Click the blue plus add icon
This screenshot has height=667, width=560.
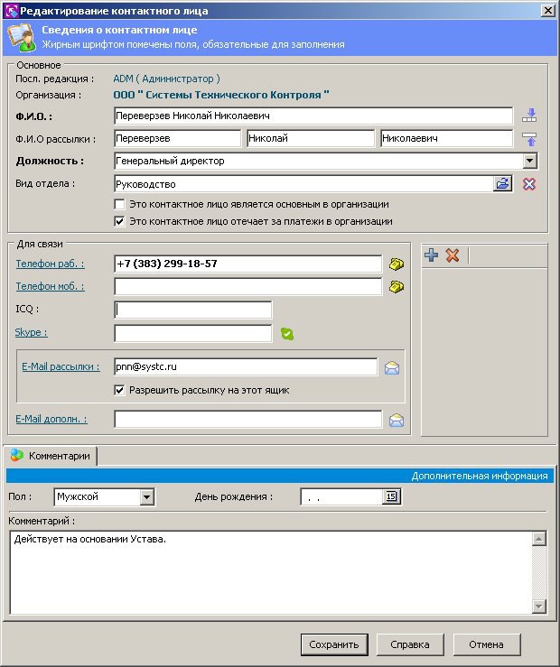[432, 255]
